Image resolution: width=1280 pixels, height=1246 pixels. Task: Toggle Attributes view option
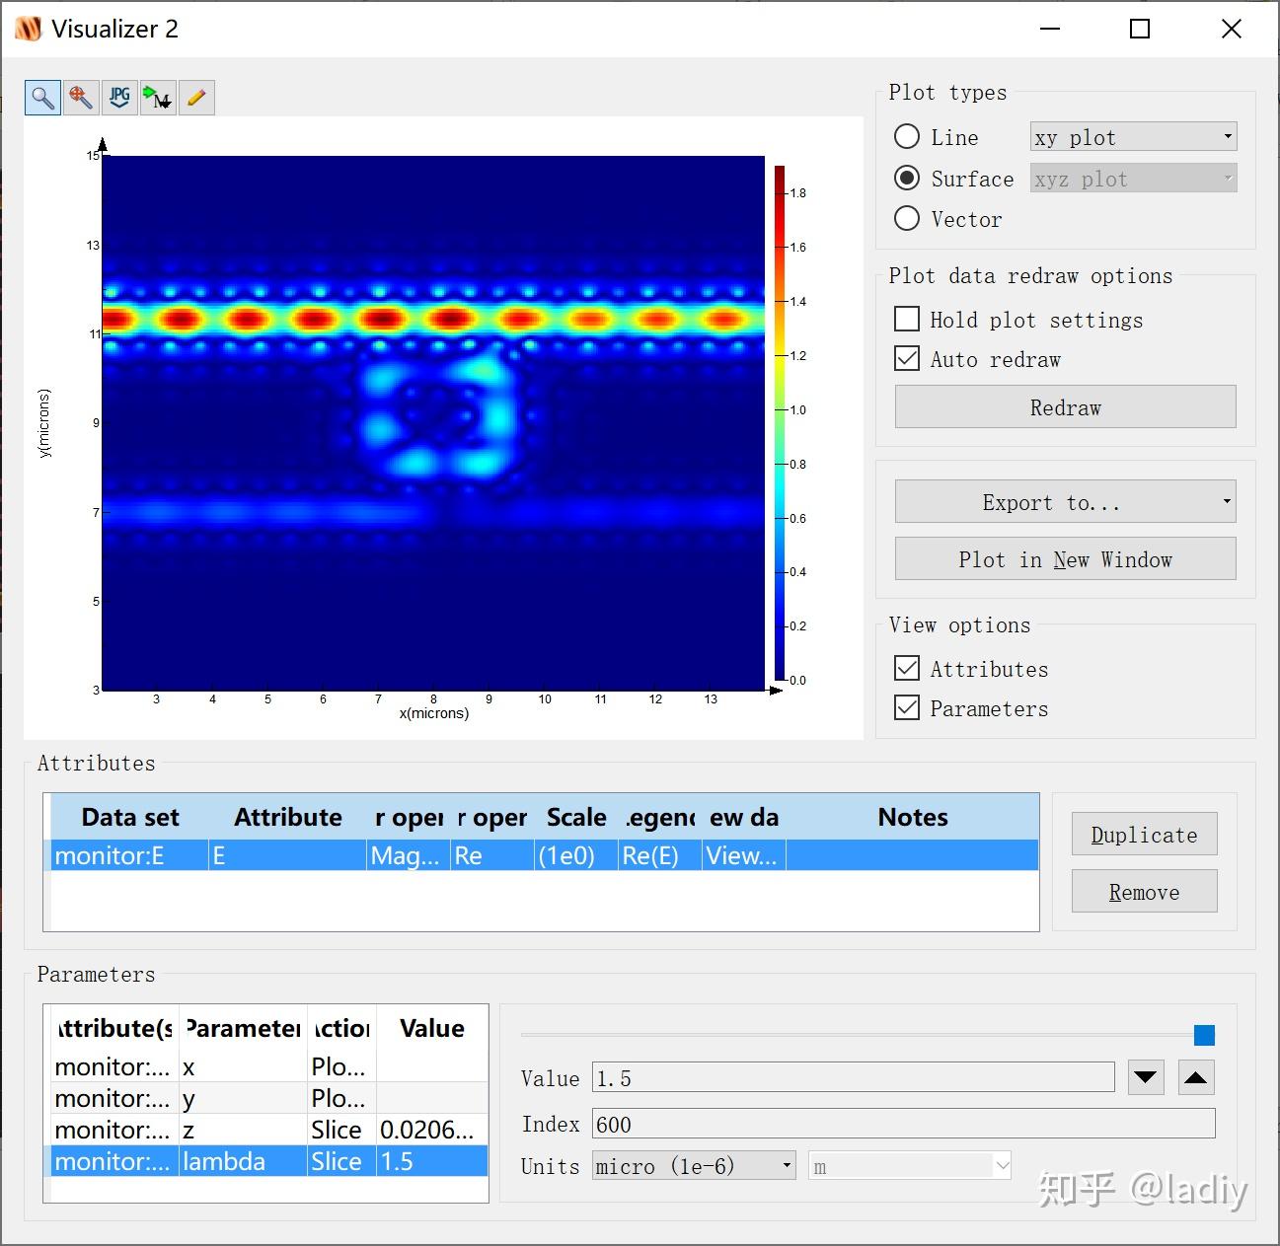906,668
